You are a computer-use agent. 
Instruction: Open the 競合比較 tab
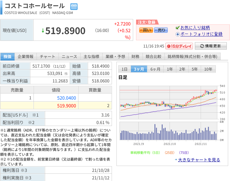[x=154, y=56]
